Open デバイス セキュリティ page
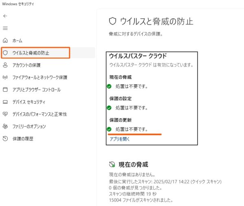Screen dimensions: 244x206 [x=29, y=102]
